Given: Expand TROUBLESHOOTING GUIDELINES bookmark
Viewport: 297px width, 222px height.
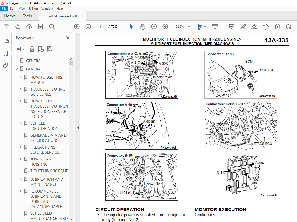Looking at the screenshot, I should pos(20,89).
